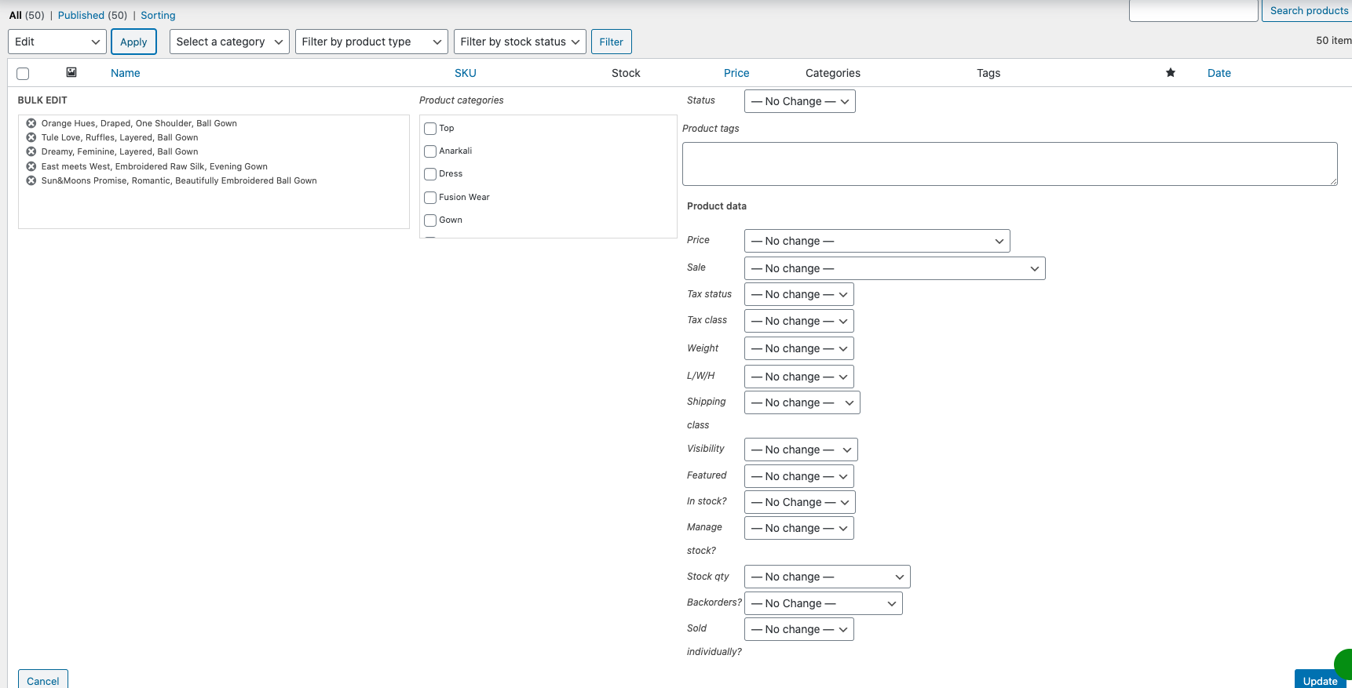
Task: Click the Search products button
Action: coord(1308,10)
